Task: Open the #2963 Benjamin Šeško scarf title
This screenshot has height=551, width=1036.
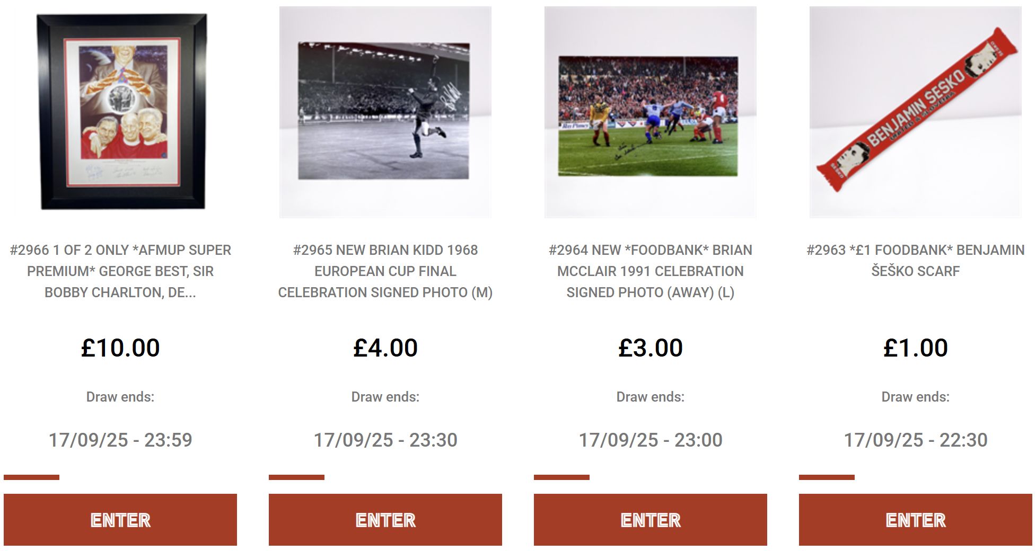Action: pos(916,261)
